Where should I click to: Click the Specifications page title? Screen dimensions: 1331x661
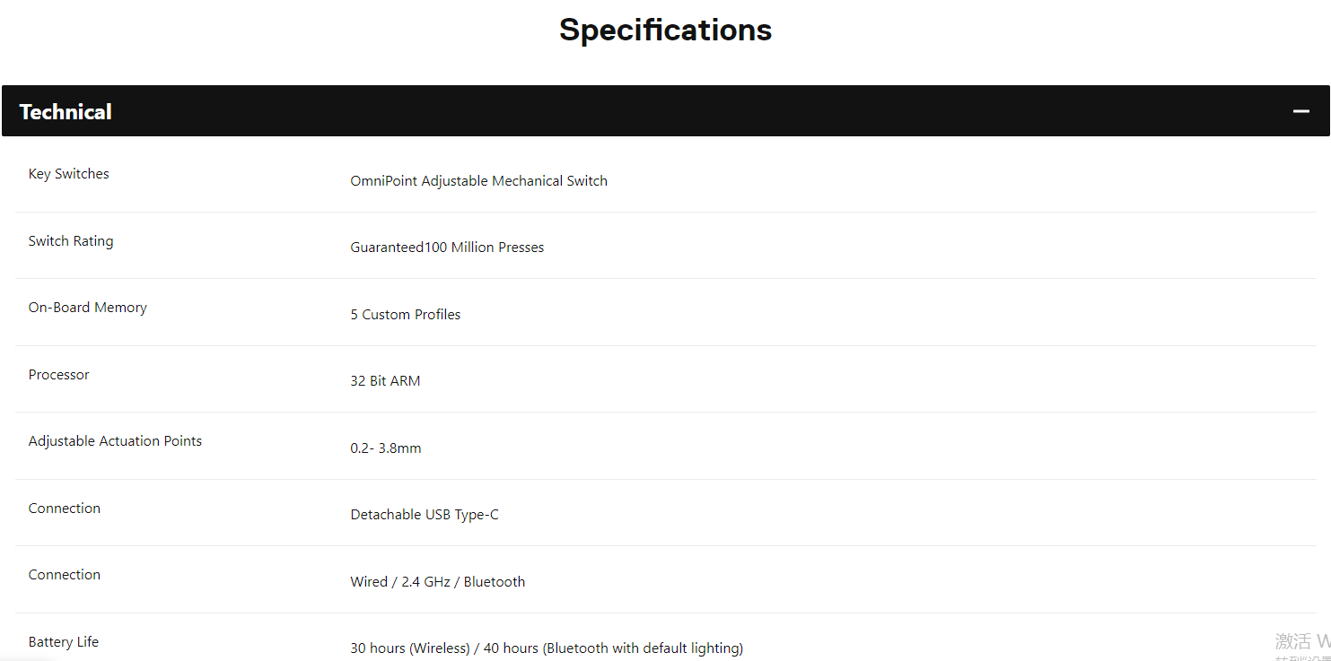(x=665, y=30)
